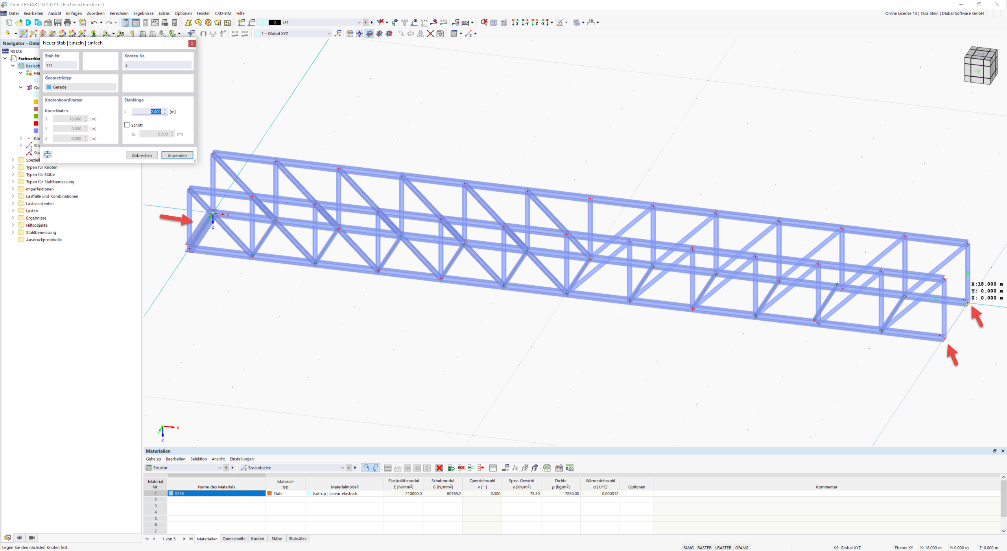Click the Print icon in toolbar
This screenshot has width=1007, height=551.
[68, 22]
